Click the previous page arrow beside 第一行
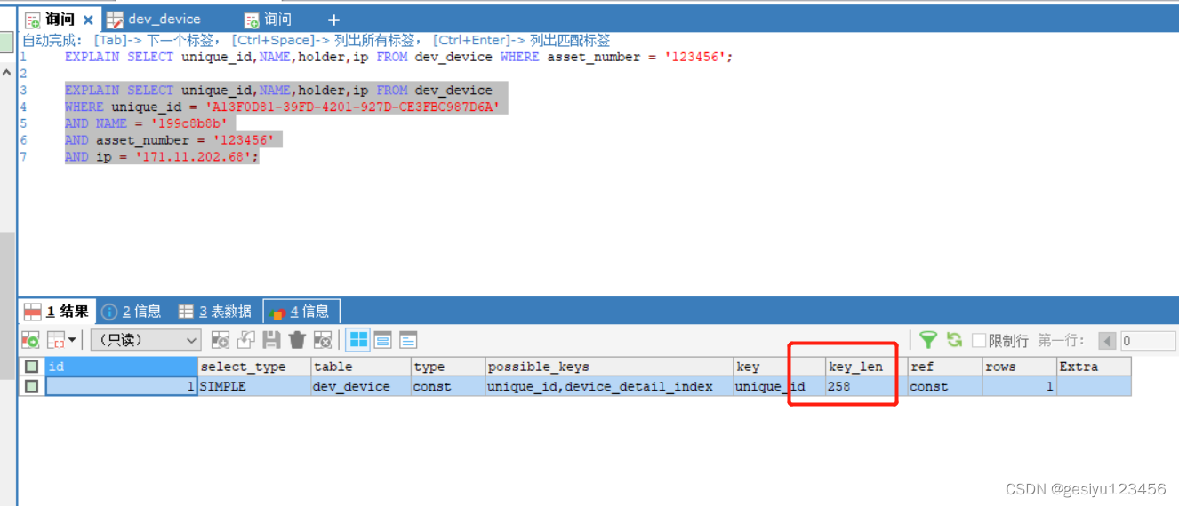 tap(1107, 341)
